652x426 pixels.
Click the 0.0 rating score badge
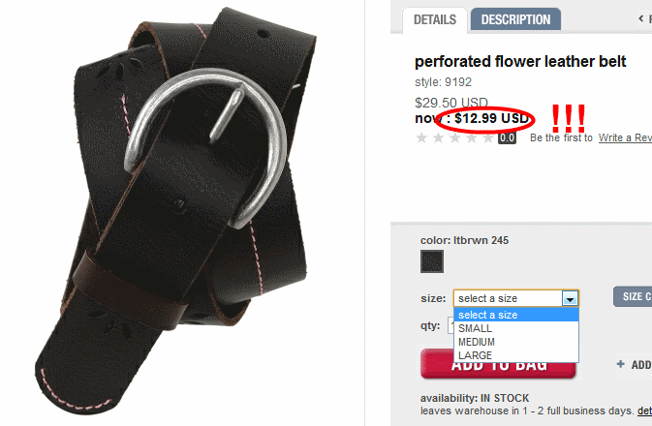coord(507,138)
